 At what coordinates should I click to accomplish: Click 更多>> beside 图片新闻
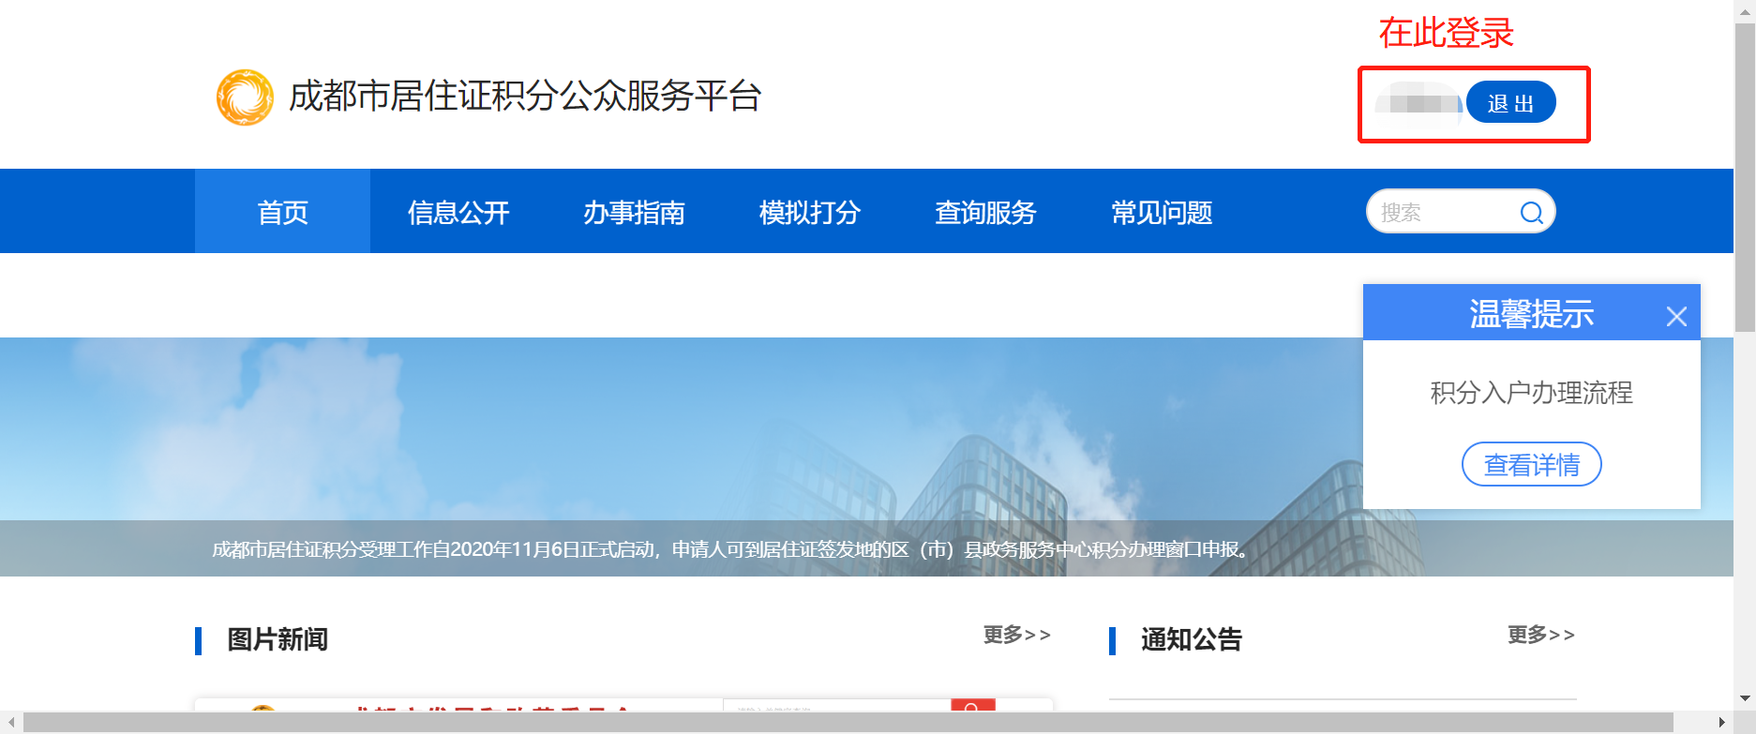pos(1016,636)
